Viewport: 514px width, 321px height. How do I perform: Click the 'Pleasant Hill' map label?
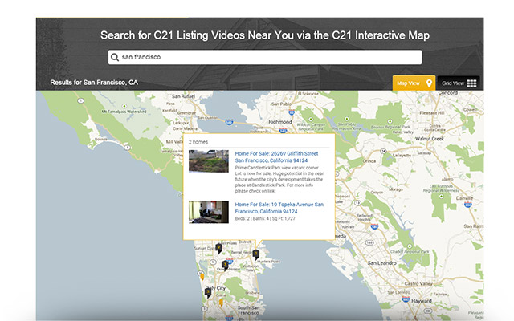(432, 113)
